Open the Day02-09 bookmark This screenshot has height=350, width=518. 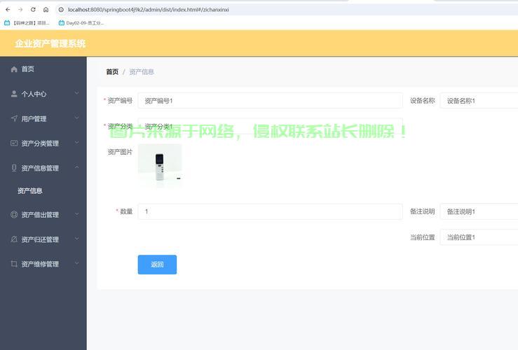click(x=81, y=23)
